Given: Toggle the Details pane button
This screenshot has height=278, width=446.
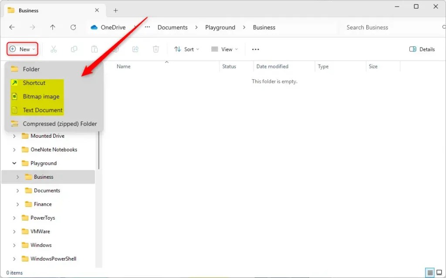Looking at the screenshot, I should pyautogui.click(x=422, y=49).
